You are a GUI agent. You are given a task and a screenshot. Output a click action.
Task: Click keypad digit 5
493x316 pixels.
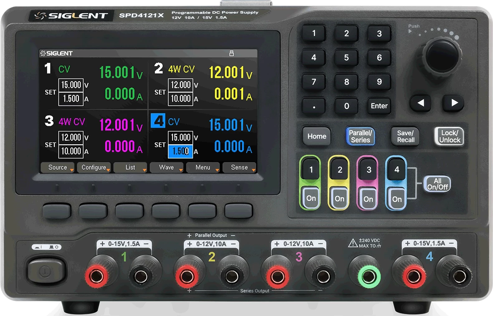[346, 58]
